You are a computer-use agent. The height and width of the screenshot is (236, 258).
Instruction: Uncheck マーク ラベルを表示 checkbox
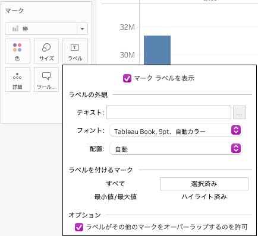click(127, 78)
